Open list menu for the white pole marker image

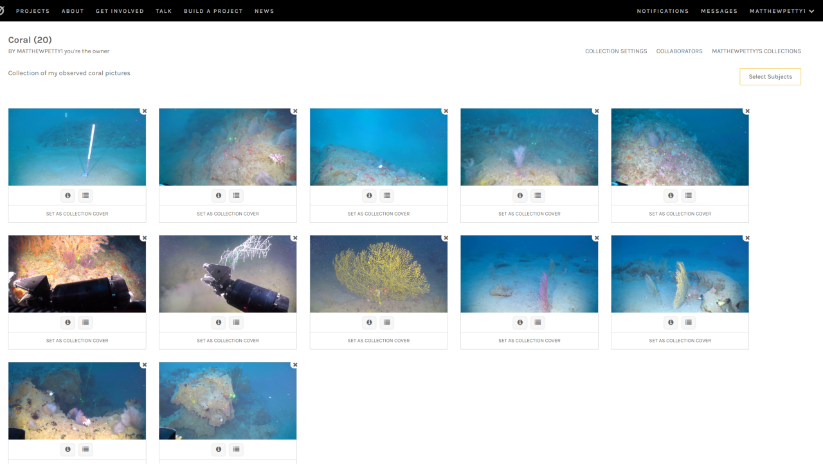pos(86,195)
